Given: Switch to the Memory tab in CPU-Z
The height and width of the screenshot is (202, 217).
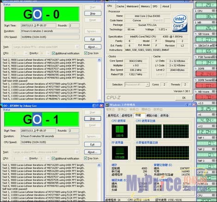Looking at the screenshot, I should coord(145,6).
